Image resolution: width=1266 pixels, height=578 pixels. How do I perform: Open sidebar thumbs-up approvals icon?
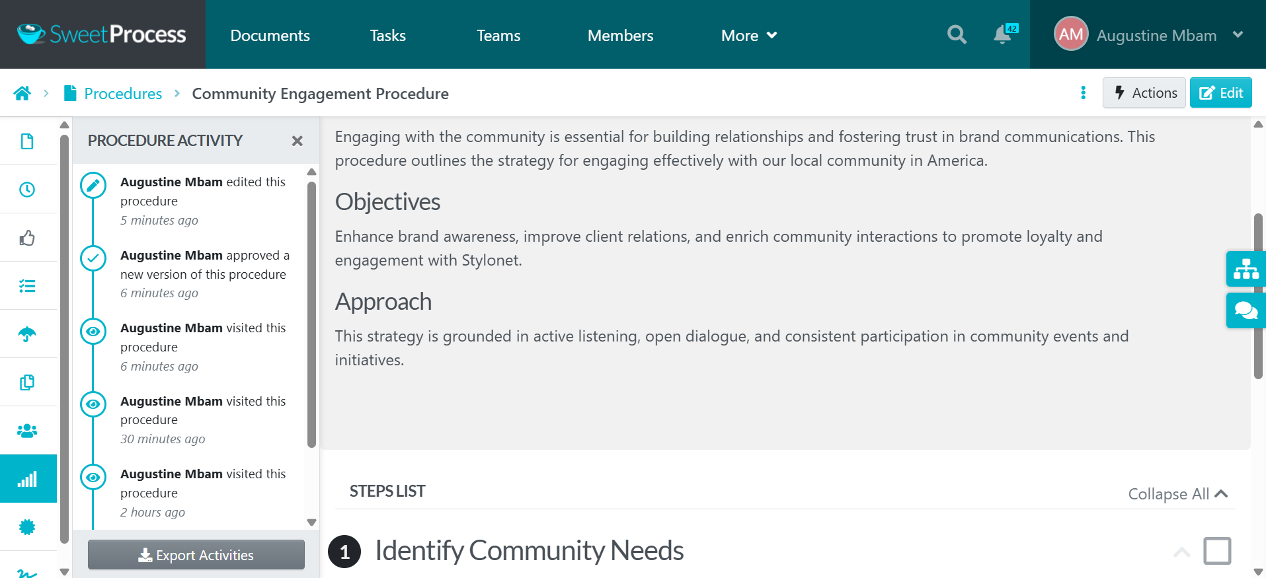click(x=27, y=238)
